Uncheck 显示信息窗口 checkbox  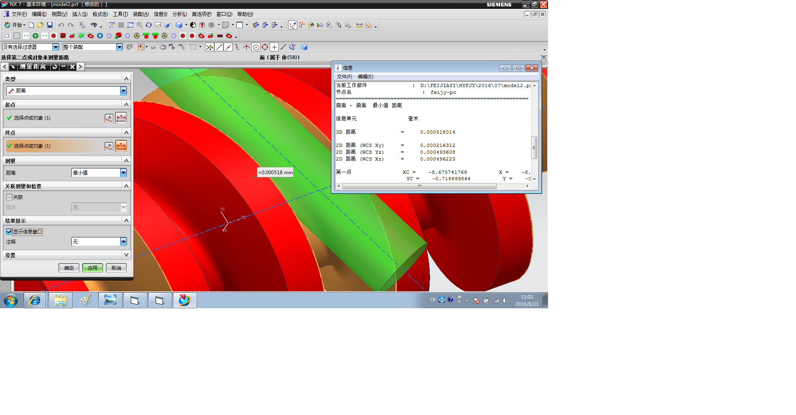click(9, 232)
